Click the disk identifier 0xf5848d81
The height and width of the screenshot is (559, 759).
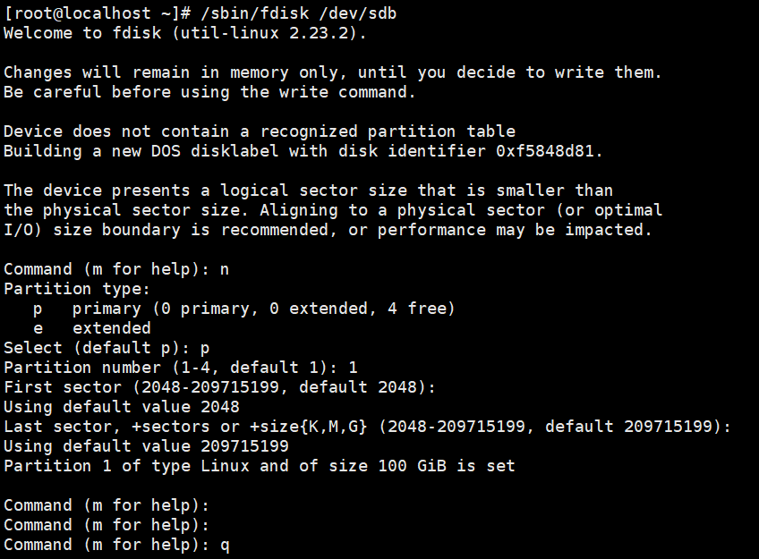coord(544,151)
